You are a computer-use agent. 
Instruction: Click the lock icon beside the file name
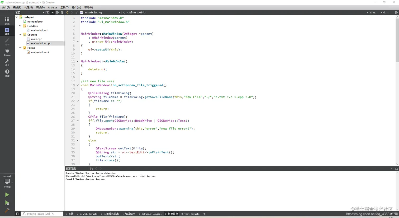click(77, 12)
